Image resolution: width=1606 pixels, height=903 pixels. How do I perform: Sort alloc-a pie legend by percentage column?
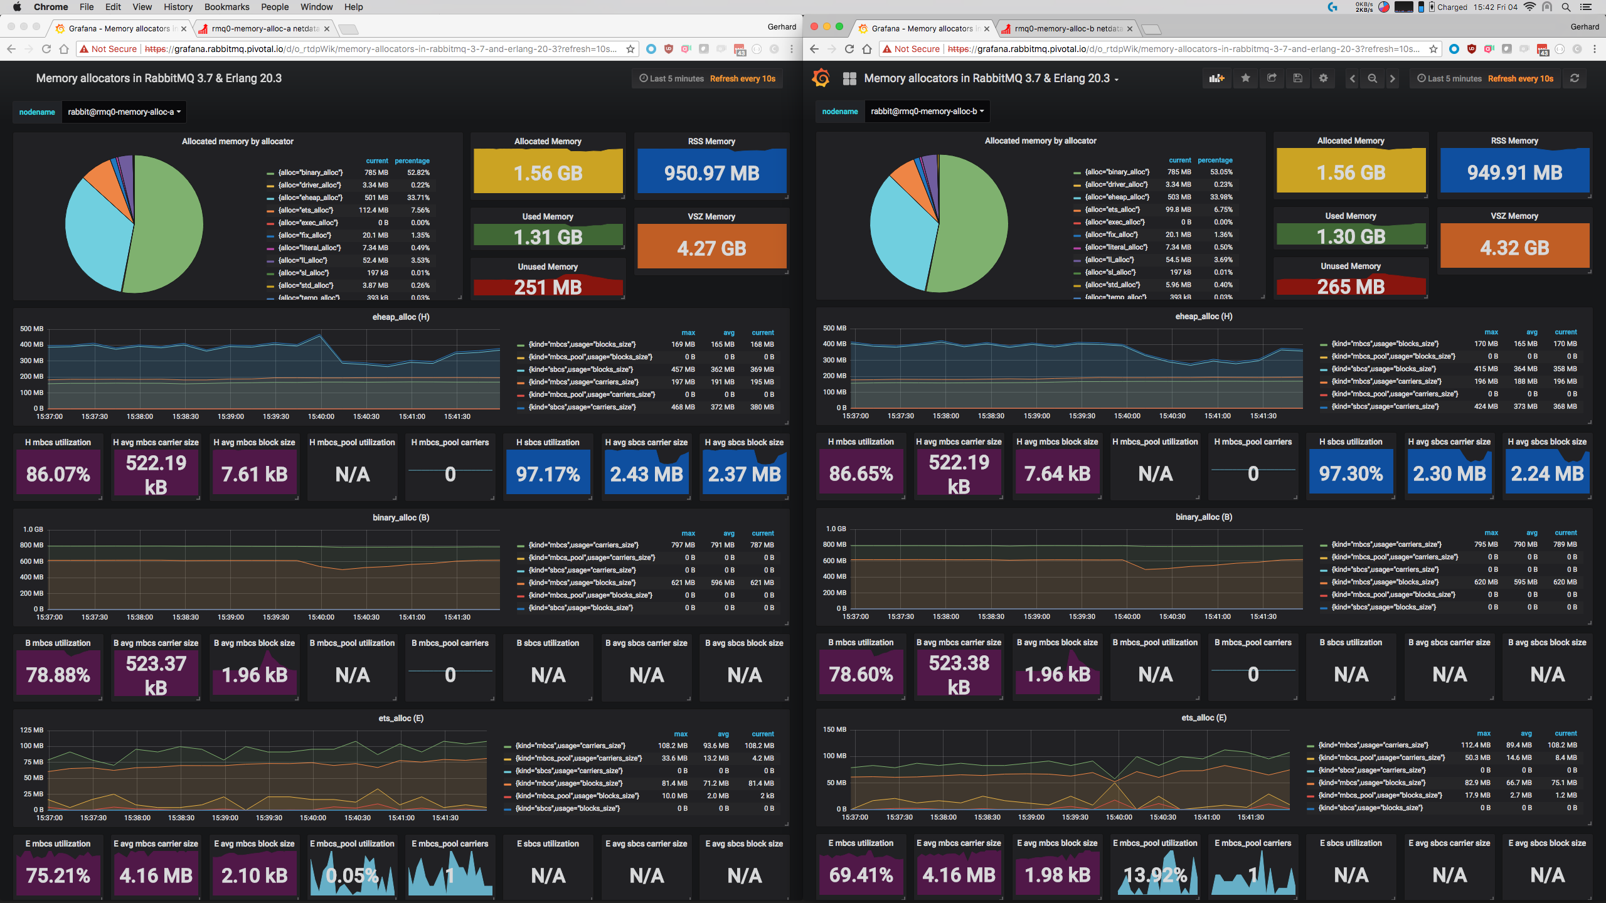[x=412, y=161]
